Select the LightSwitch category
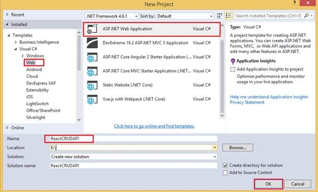318x192 pixels. pos(37,104)
